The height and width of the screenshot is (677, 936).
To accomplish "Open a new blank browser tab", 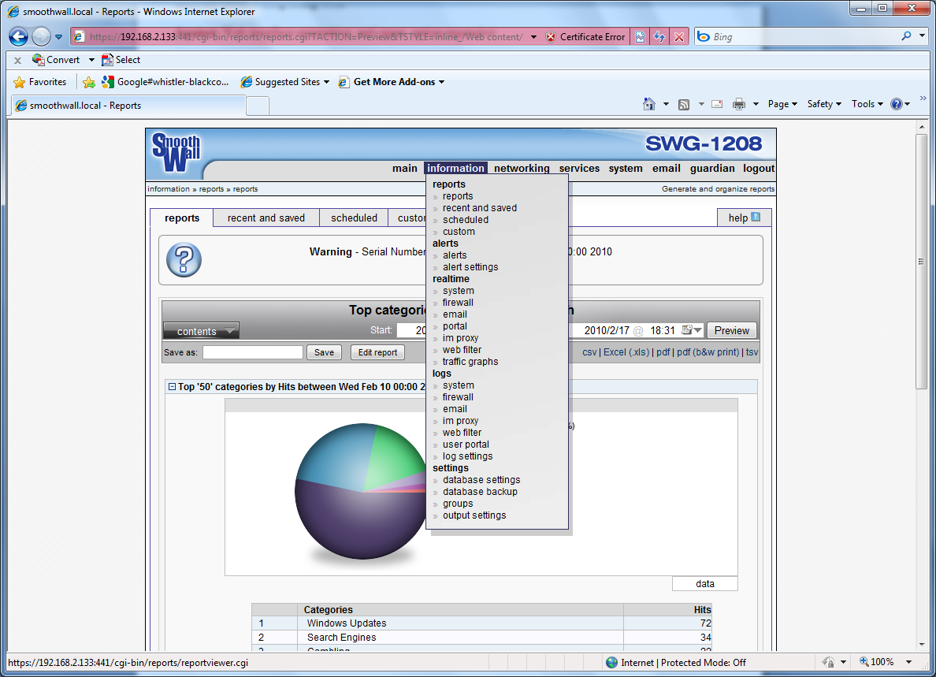I will (258, 106).
